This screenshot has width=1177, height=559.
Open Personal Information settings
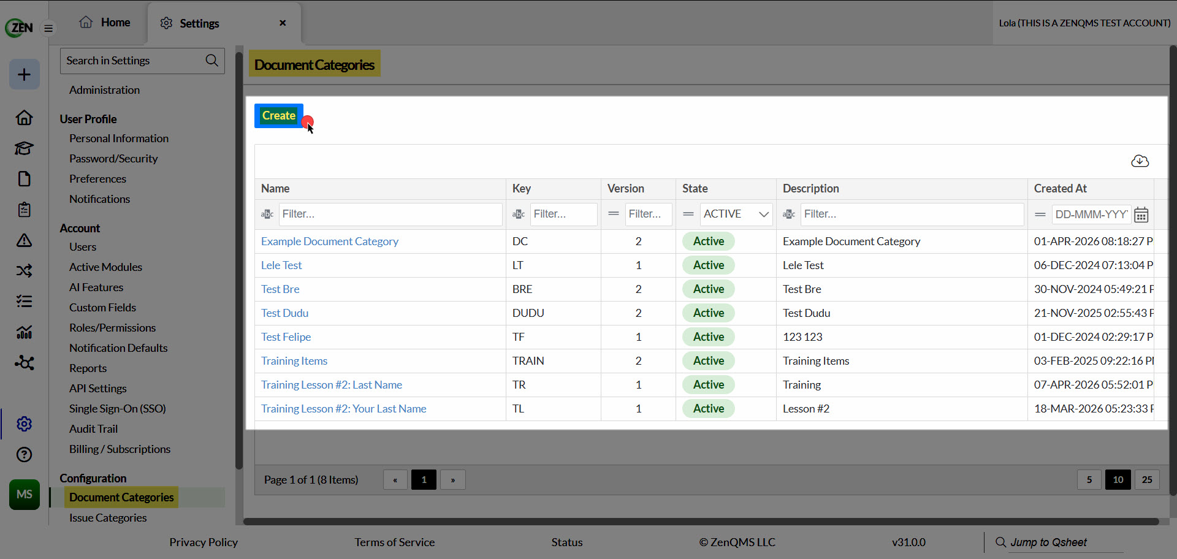[x=119, y=139]
